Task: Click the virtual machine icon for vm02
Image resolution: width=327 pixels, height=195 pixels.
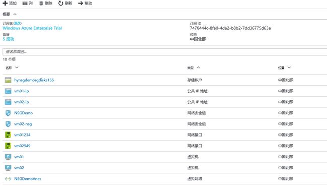Action: point(8,168)
